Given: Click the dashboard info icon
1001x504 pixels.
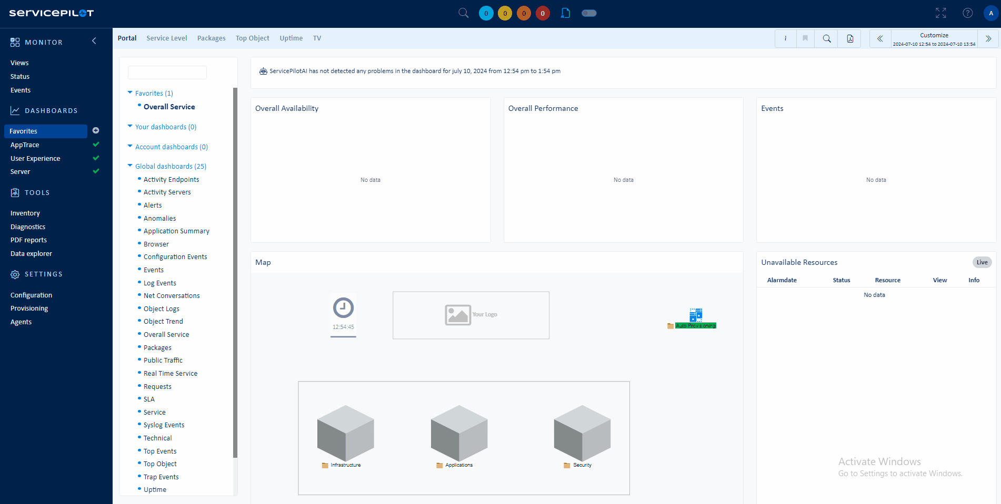Looking at the screenshot, I should coord(785,38).
